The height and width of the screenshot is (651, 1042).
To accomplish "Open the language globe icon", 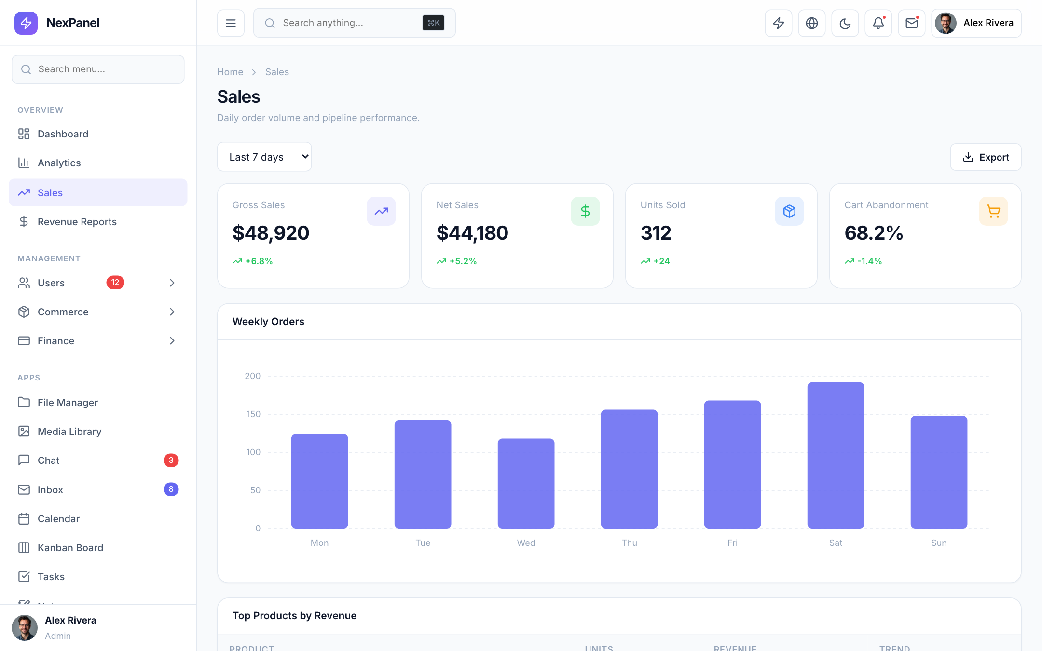I will click(811, 23).
